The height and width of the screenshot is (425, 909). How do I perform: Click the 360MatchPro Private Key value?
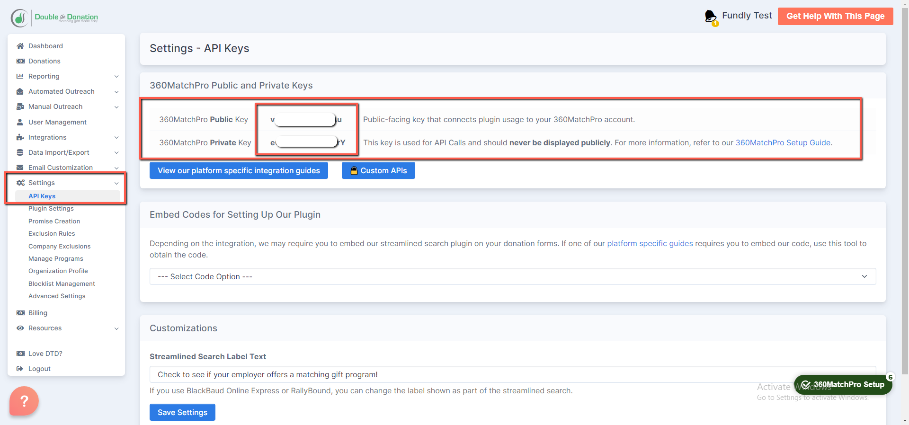tap(308, 142)
